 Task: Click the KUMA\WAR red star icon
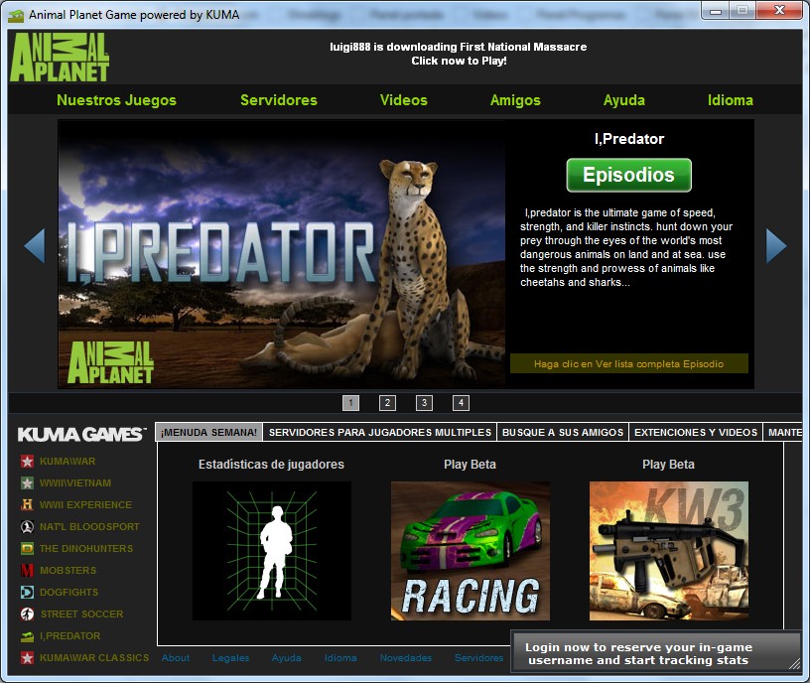coord(27,461)
